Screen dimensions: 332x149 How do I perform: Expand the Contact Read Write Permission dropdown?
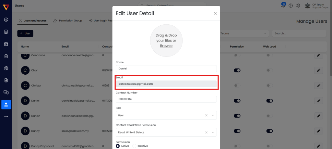click(213, 132)
